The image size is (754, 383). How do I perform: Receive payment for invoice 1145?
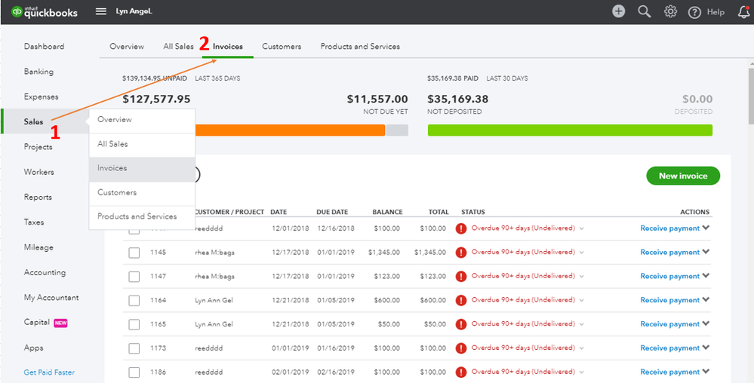pyautogui.click(x=670, y=253)
